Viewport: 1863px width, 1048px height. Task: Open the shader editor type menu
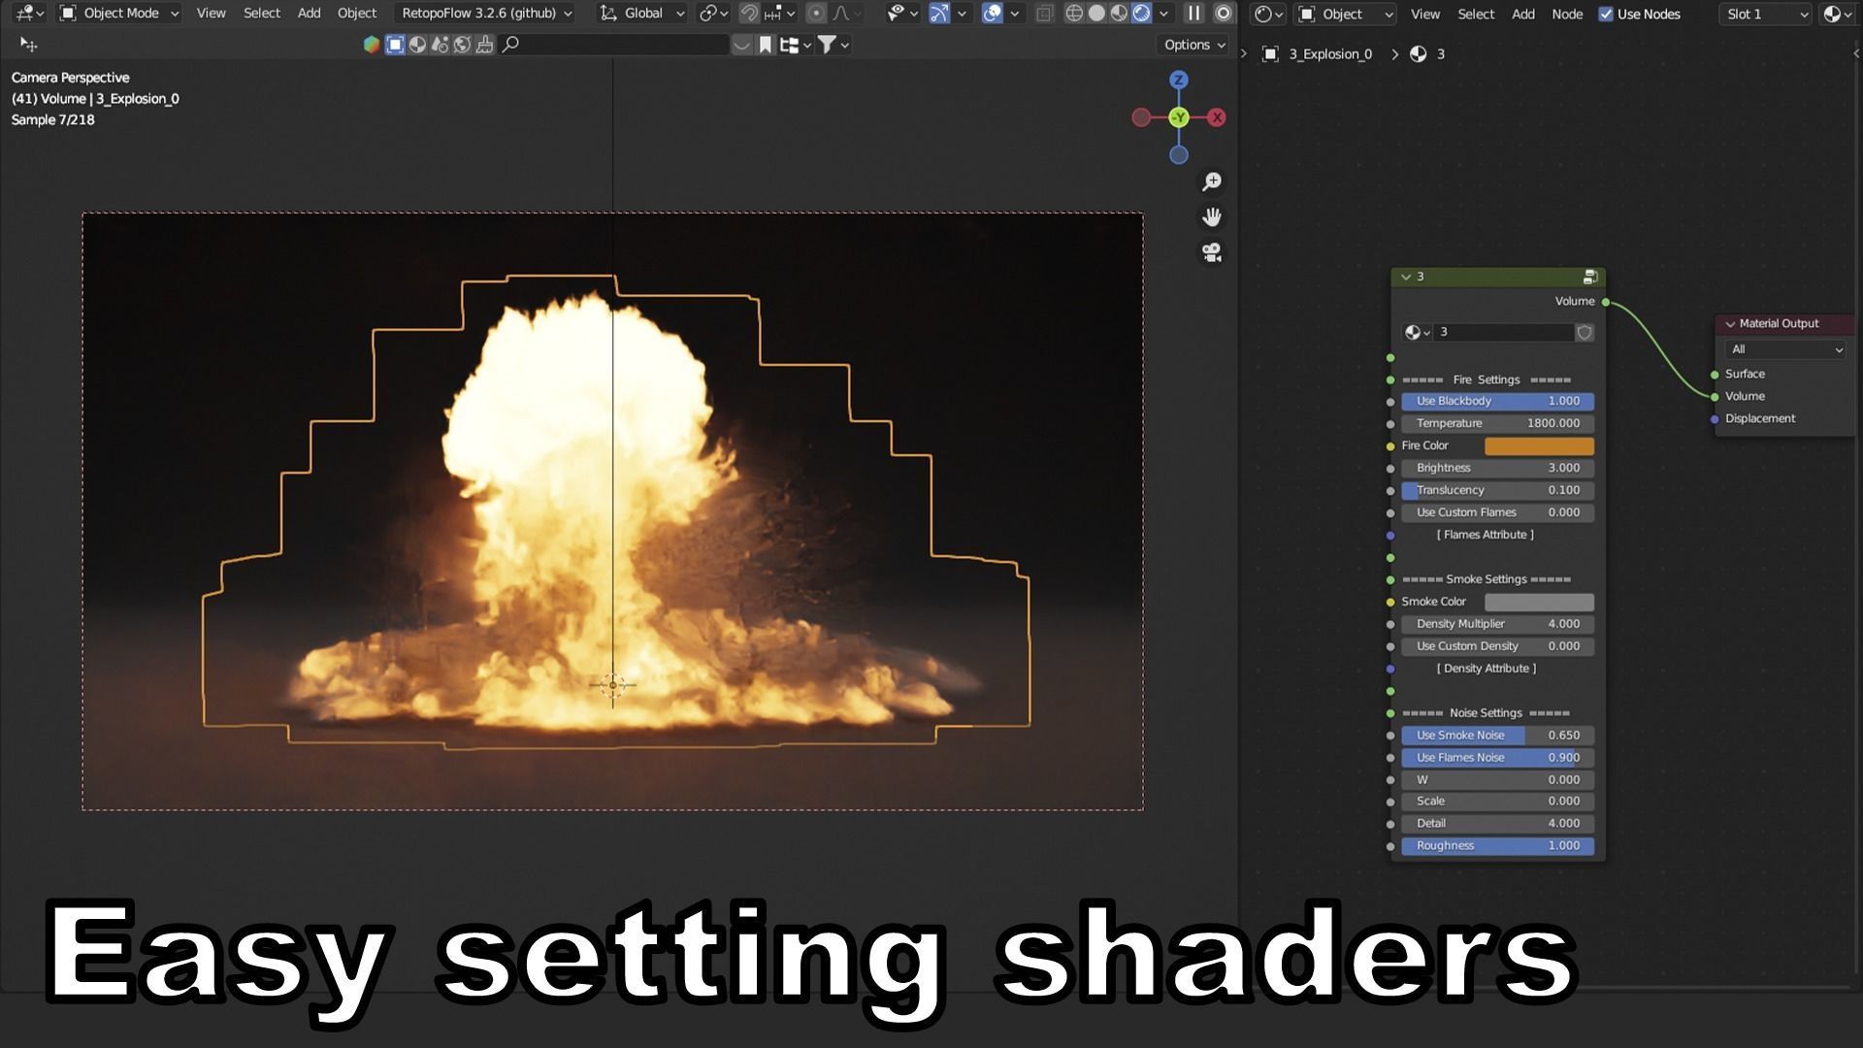point(1267,14)
